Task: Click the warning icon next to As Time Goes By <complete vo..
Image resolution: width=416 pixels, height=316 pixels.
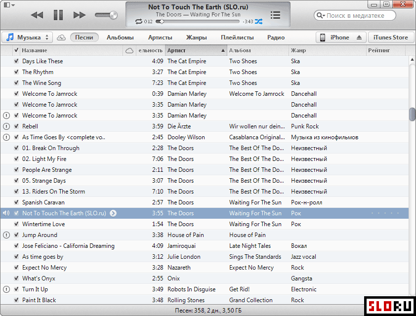Action: point(6,137)
